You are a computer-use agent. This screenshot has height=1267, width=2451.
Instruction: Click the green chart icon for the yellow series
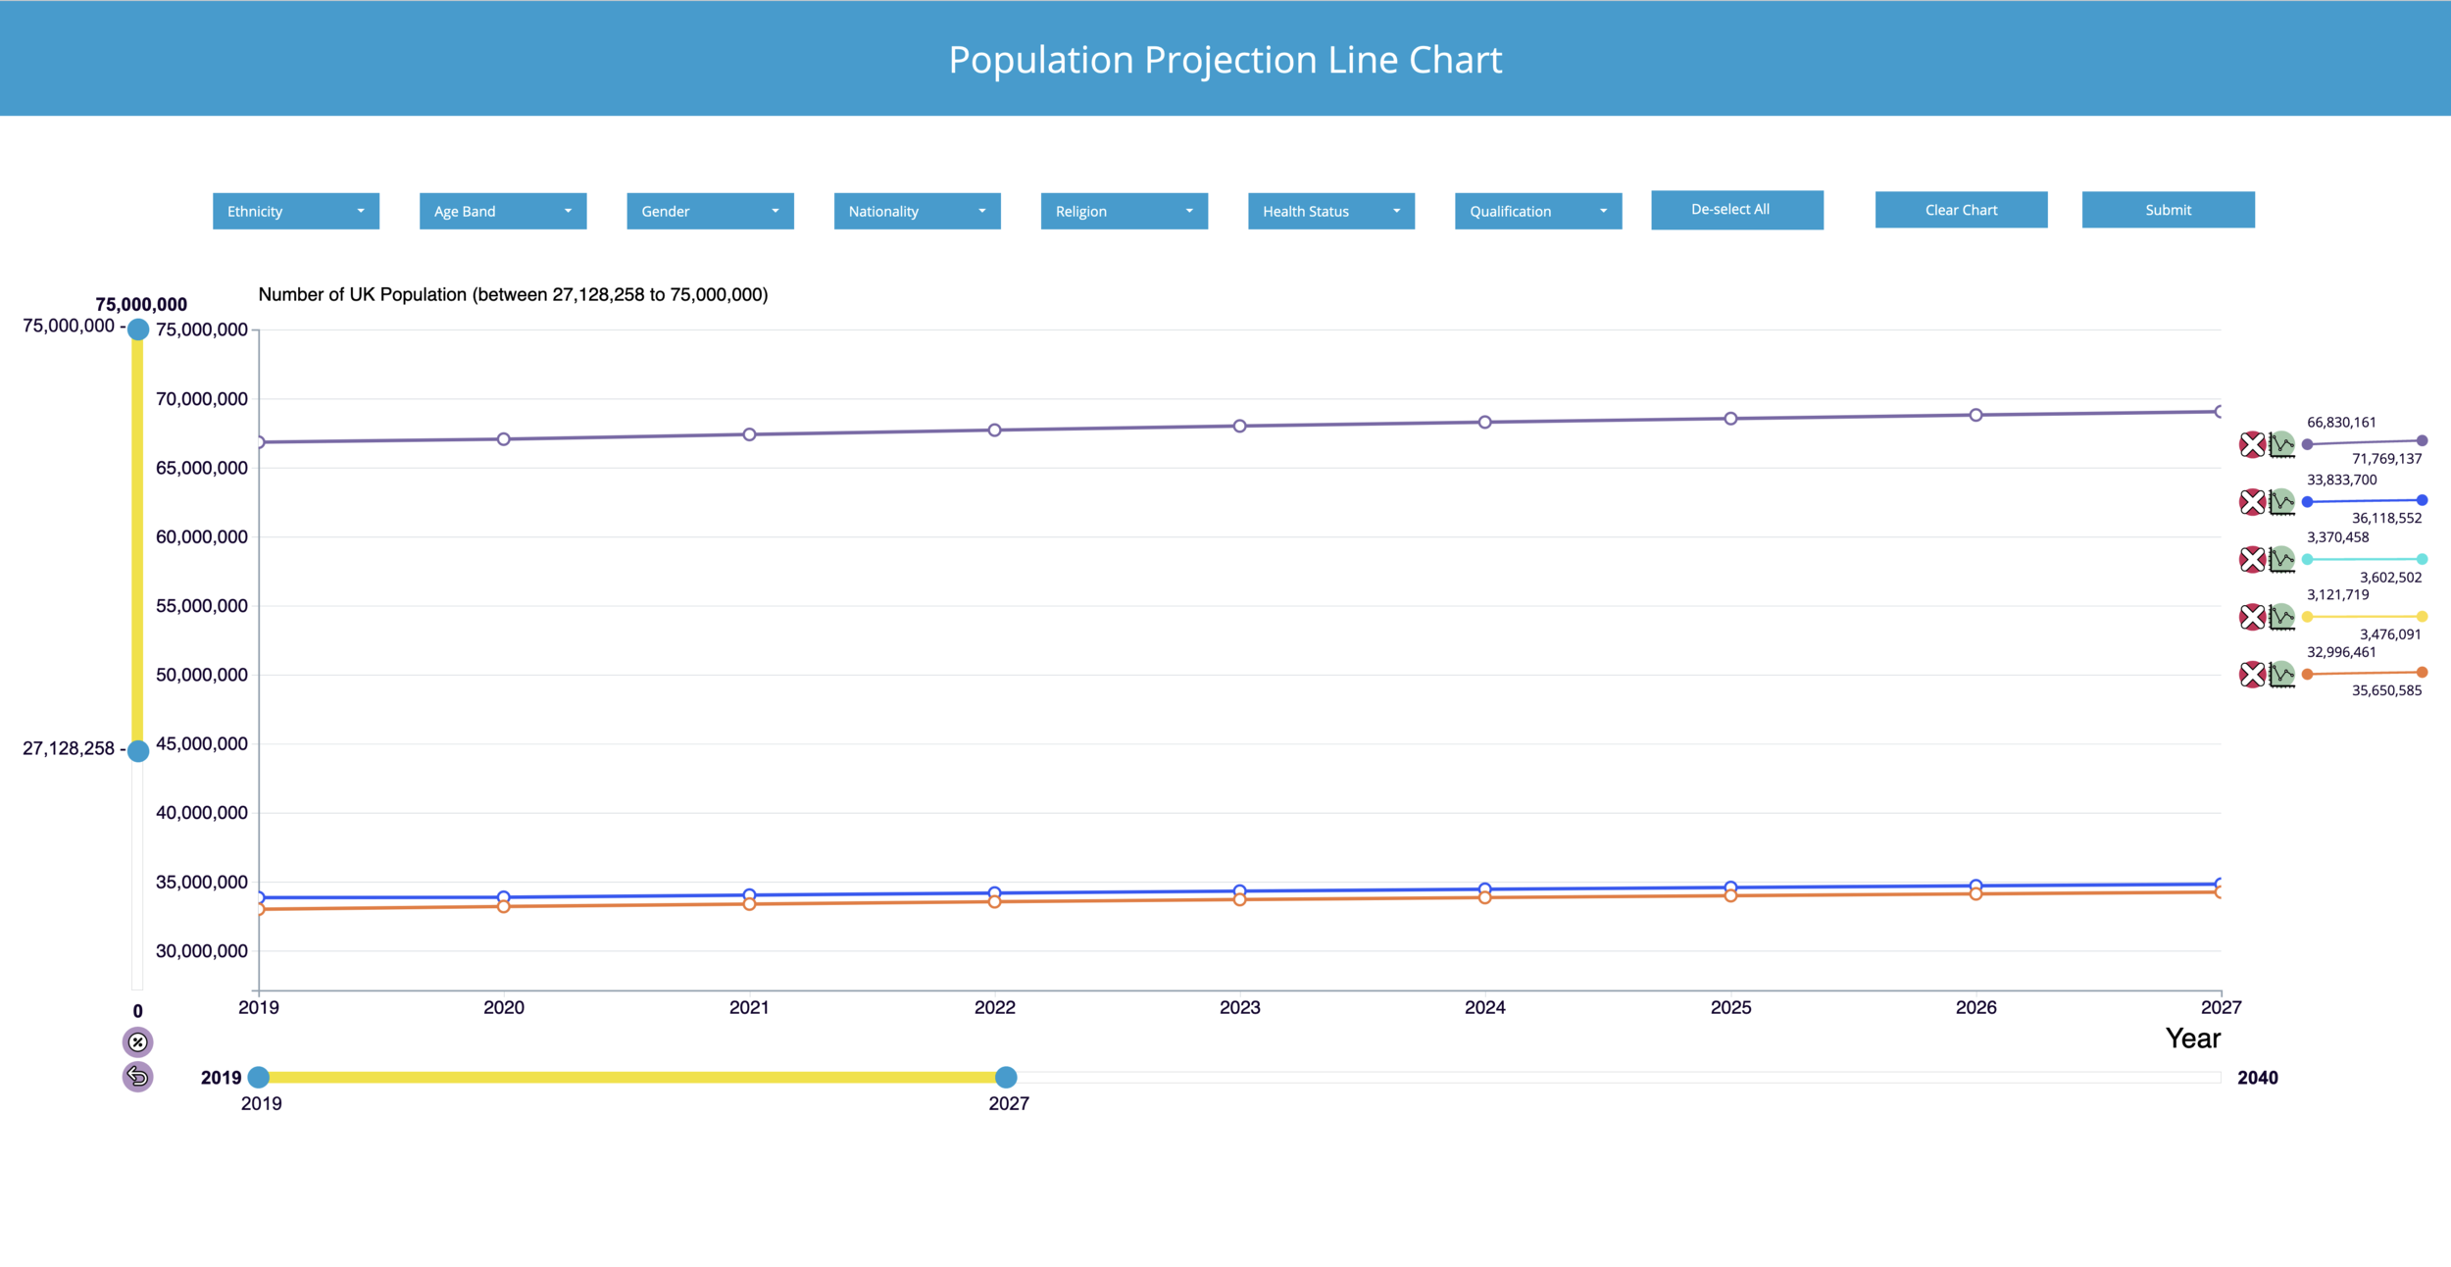2281,617
